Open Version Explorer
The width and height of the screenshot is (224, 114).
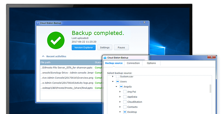click(x=84, y=47)
